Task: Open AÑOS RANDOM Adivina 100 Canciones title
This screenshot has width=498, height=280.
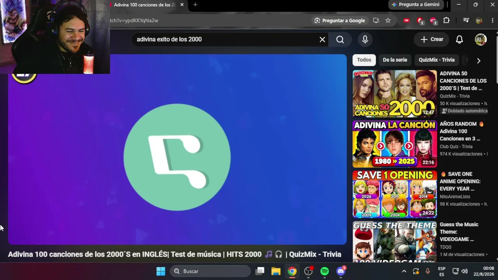Action: (x=461, y=131)
